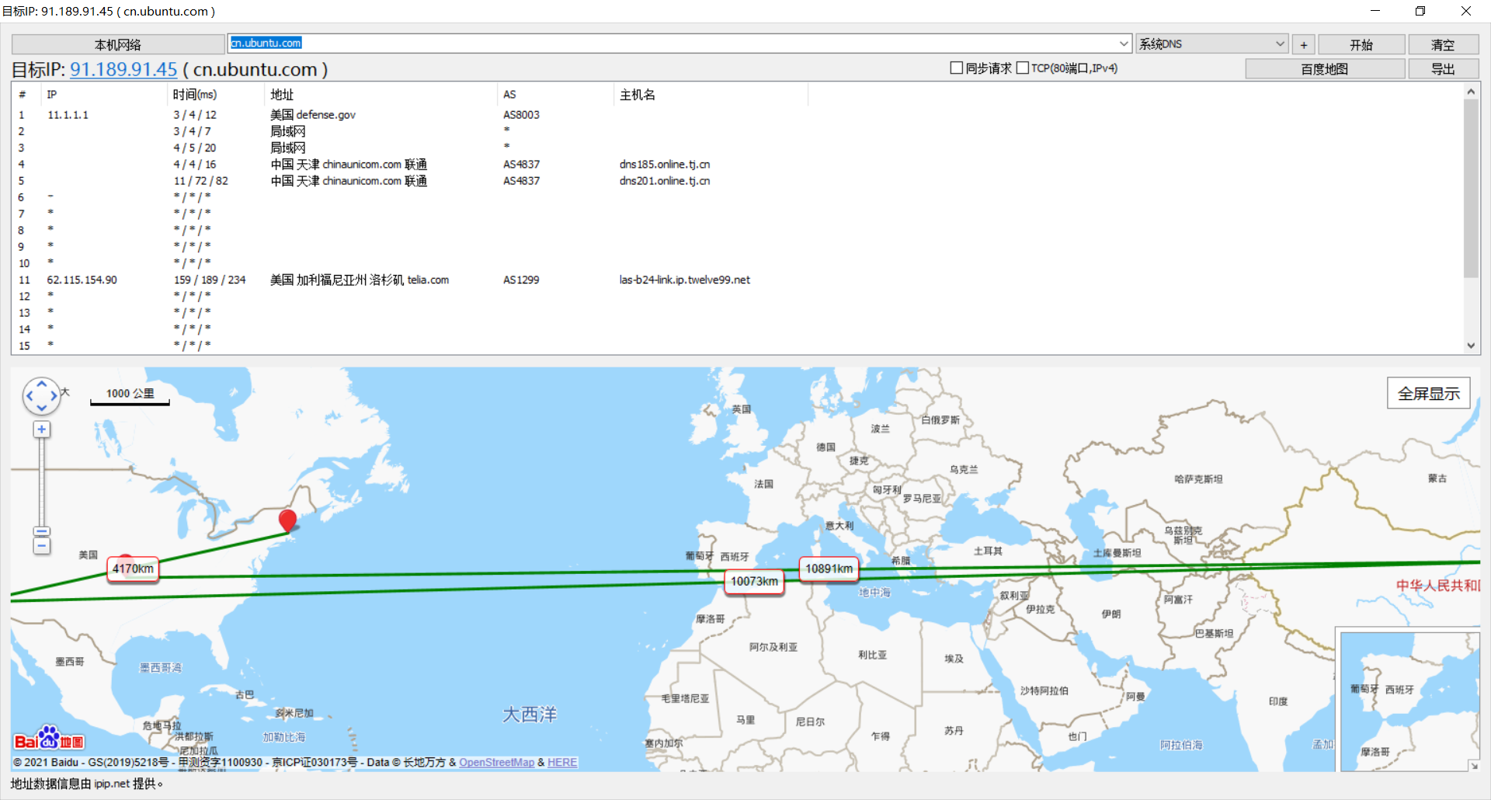This screenshot has height=800, width=1491.
Task: Enable the TCP(80端口,IPv4) checkbox
Action: 1023,68
